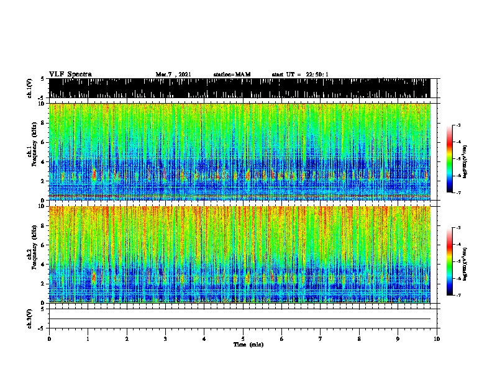Click the "VLF Spectra" plot title
This screenshot has height=380, width=492.
click(70, 75)
